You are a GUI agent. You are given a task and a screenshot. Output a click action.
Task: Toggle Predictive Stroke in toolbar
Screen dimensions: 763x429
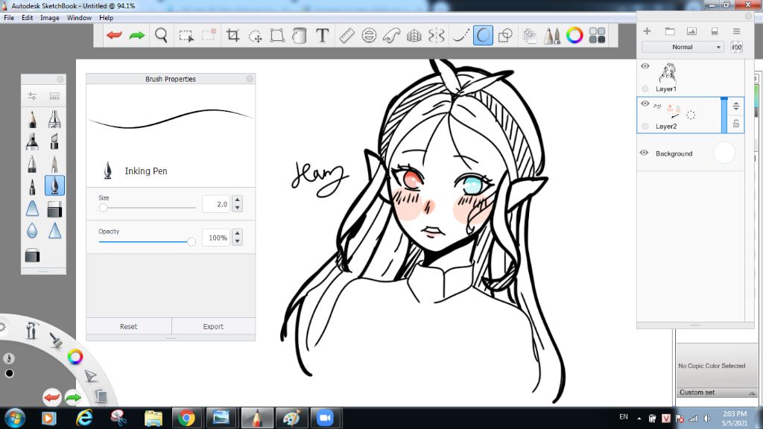pos(483,36)
